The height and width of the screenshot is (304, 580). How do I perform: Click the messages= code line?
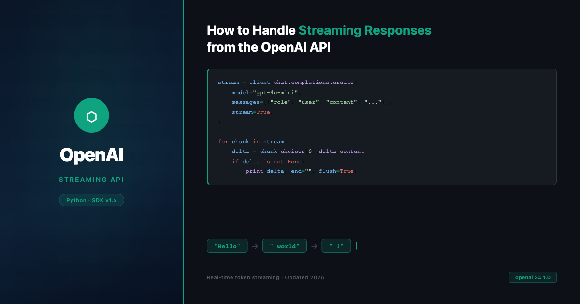pyautogui.click(x=312, y=102)
